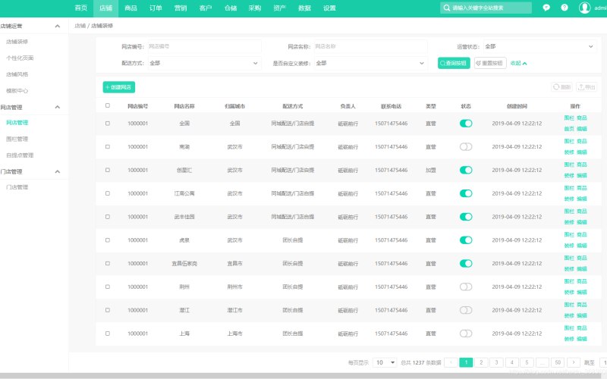607x379 pixels.
Task: Collapse the 店铺运营 sidebar section
Action: tap(58, 26)
